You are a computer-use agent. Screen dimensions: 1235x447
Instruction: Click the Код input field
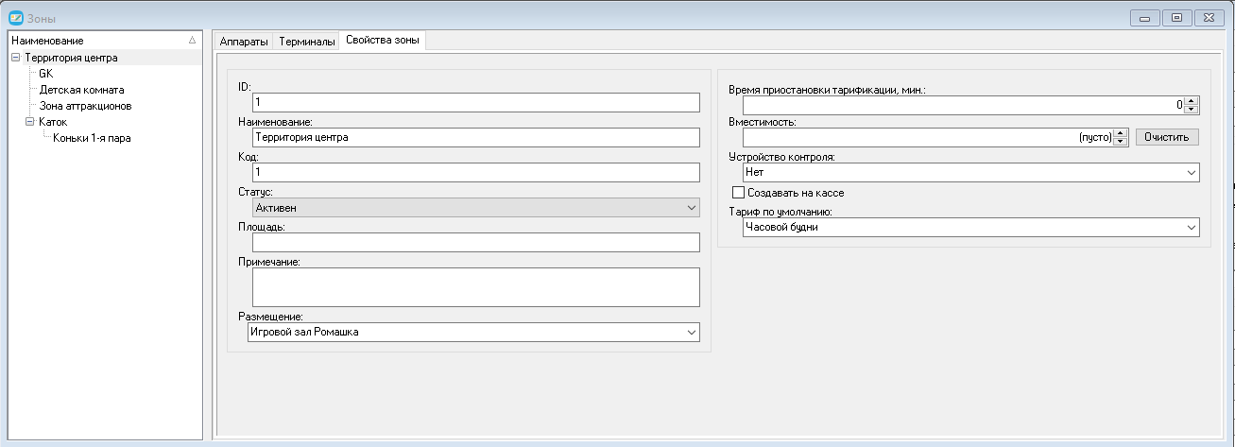point(476,172)
